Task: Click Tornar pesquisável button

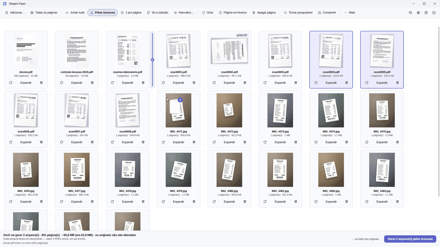Action: click(x=298, y=13)
